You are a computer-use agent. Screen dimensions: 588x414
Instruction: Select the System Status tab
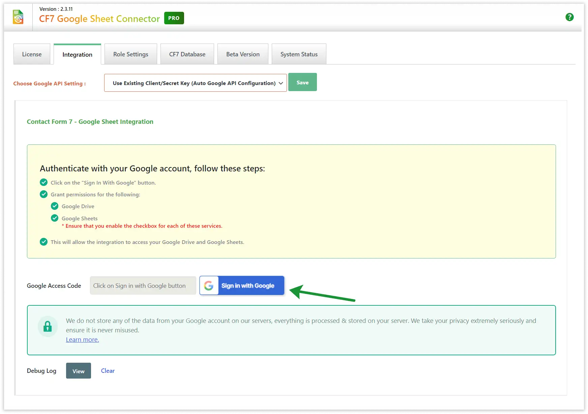click(299, 54)
